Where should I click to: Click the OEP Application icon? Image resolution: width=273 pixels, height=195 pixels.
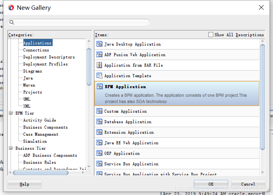(x=99, y=153)
